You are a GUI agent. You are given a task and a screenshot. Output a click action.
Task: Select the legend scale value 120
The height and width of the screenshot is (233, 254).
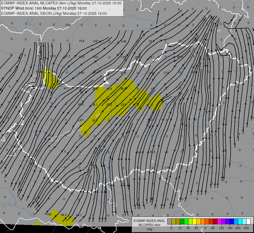221,228
